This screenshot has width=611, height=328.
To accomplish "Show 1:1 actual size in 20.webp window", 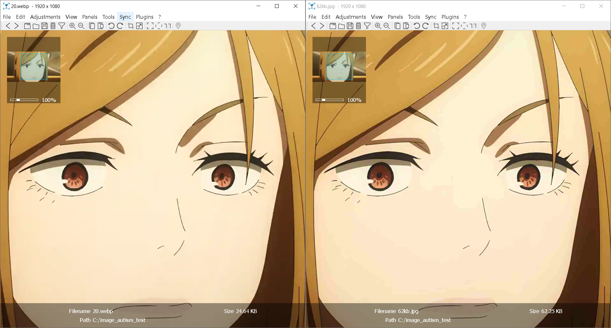I will pos(167,26).
